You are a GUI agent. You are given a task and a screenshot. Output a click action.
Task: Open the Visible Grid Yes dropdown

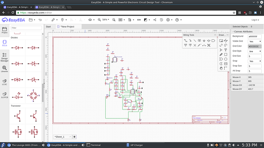point(254,41)
